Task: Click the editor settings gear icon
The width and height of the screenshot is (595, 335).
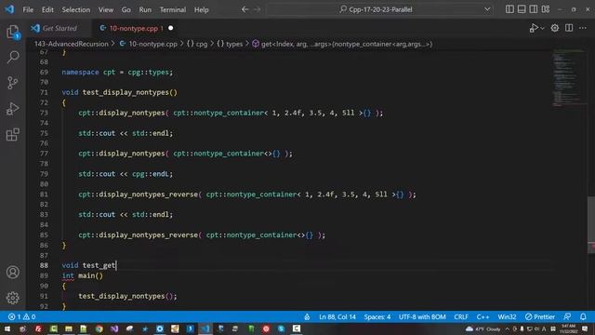Action: click(x=555, y=28)
